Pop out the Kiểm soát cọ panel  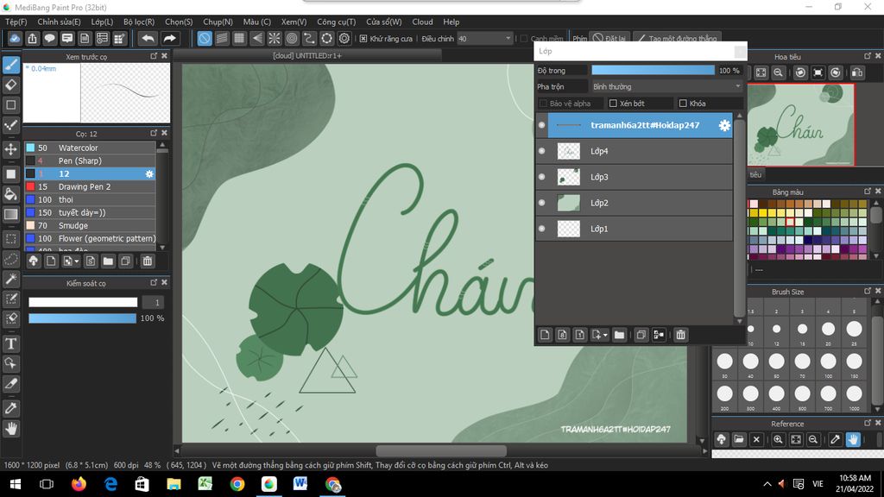pyautogui.click(x=154, y=282)
